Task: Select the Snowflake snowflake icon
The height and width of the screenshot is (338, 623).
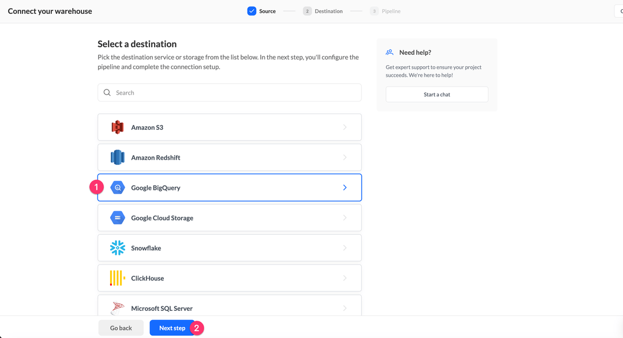Action: [117, 247]
